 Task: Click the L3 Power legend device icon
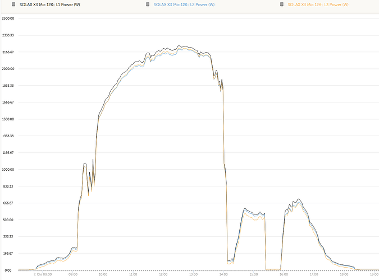(x=282, y=4)
